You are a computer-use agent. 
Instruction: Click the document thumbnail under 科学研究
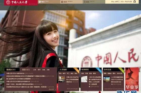84,79
